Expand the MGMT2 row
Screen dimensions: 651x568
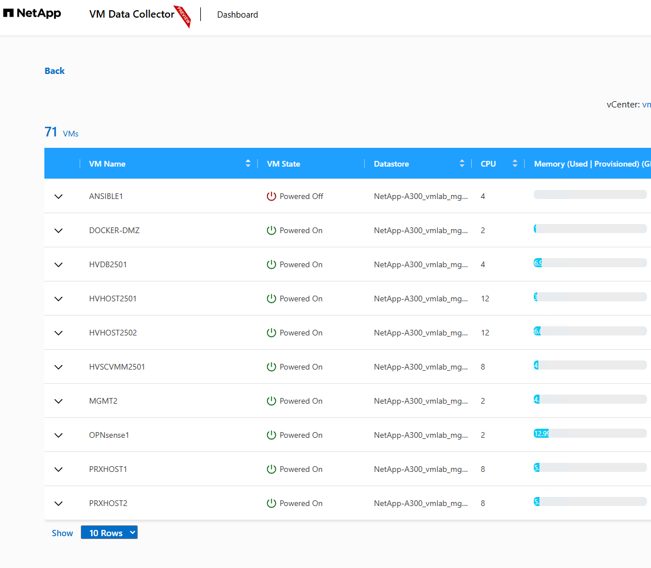tap(59, 401)
